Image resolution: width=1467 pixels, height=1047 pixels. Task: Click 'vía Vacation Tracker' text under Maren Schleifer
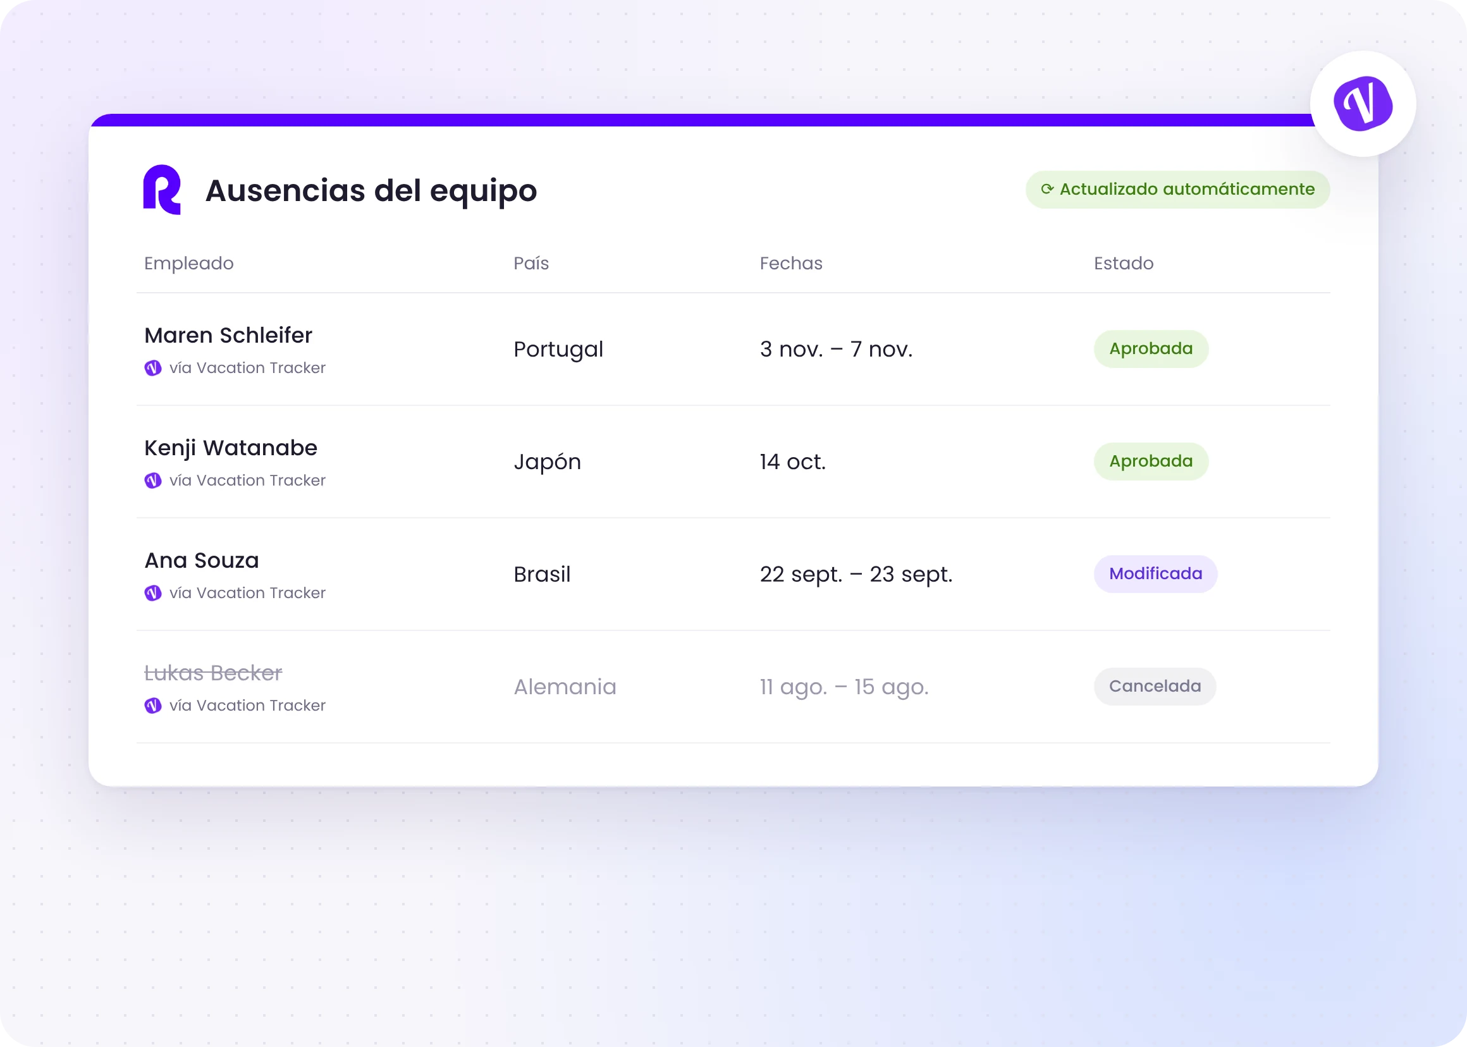[x=248, y=367]
